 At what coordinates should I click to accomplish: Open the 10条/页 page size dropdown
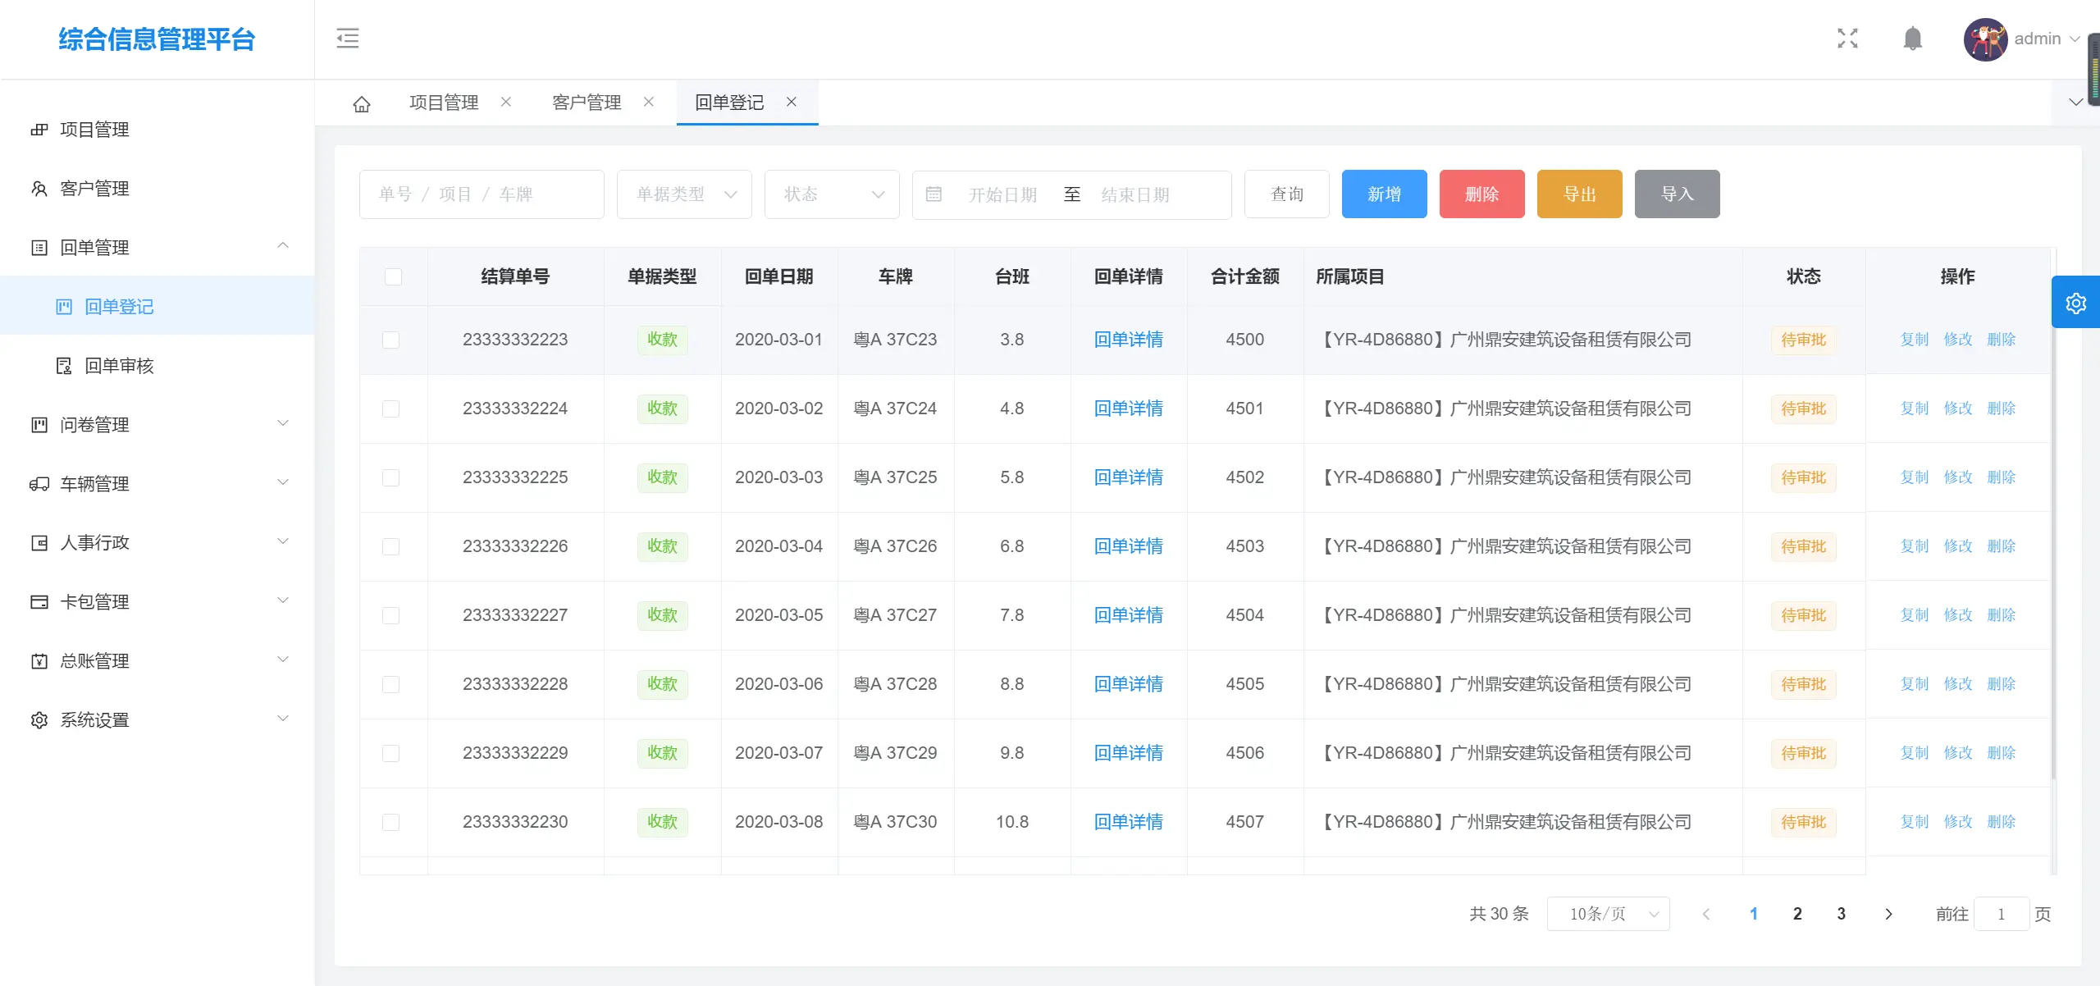point(1608,914)
